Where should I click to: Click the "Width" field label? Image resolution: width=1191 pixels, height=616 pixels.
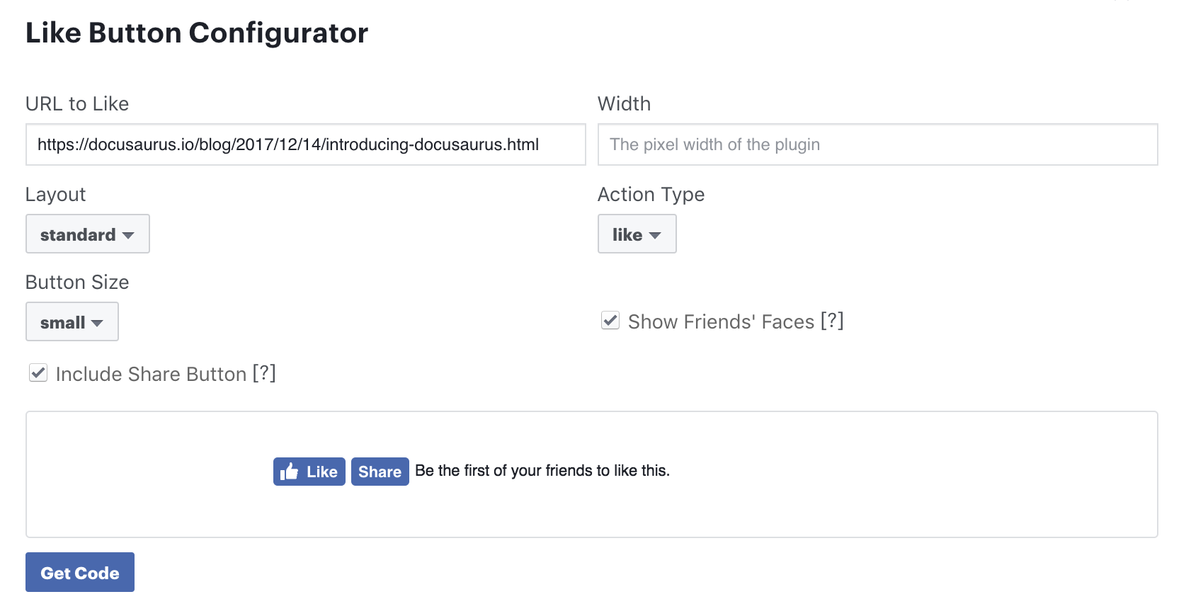[624, 103]
